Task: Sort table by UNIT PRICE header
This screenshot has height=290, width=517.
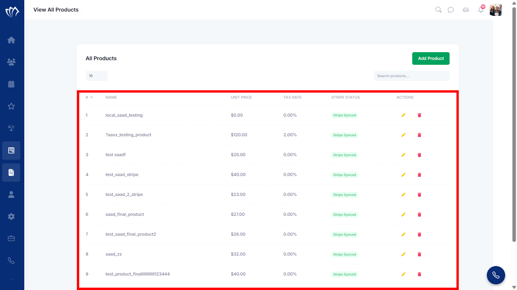Action: coord(241,97)
